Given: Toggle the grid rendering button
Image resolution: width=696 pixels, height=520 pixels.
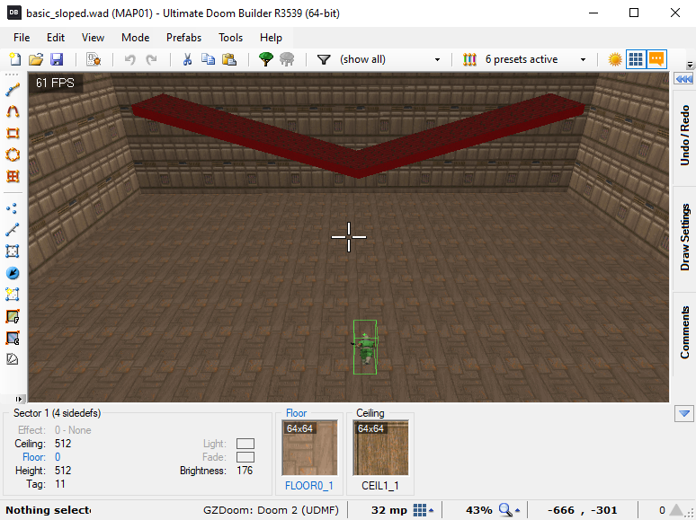Looking at the screenshot, I should click(636, 59).
